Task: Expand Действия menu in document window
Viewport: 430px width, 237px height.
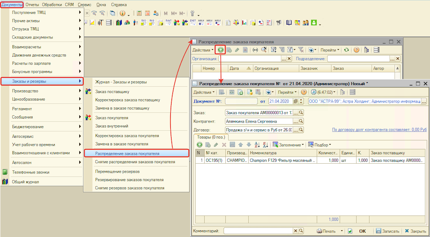Action: [x=204, y=92]
